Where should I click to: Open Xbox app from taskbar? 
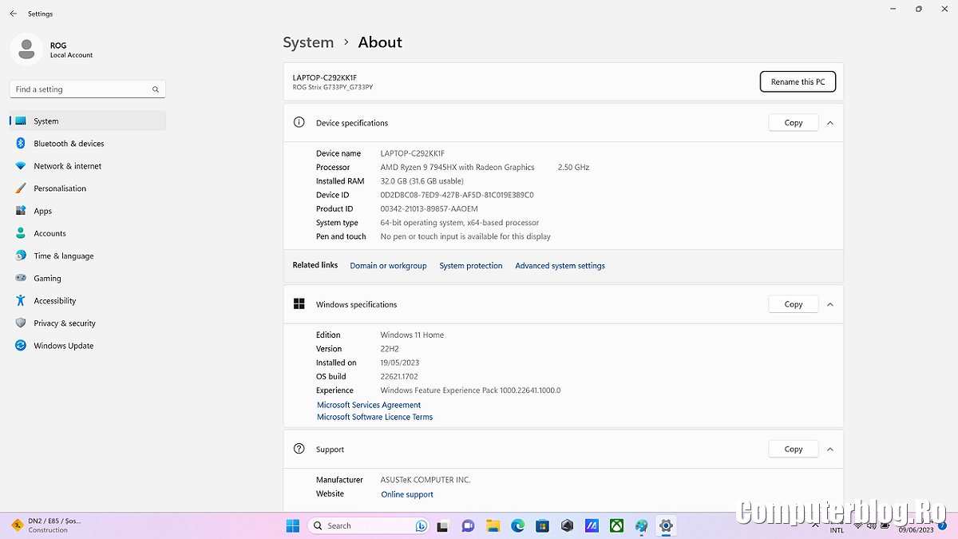[616, 525]
